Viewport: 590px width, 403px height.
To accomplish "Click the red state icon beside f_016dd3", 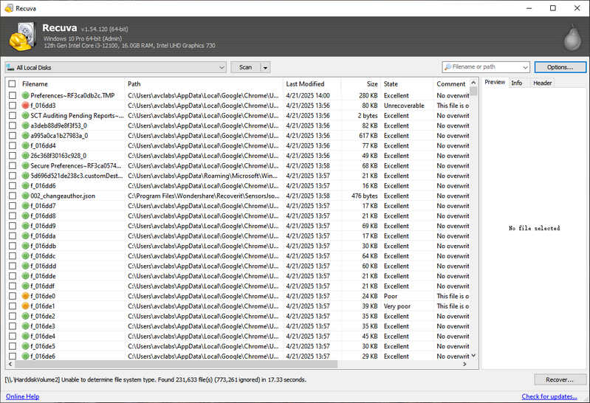I will click(x=25, y=106).
